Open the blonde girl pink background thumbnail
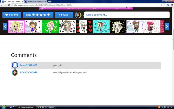 [x=16, y=27]
